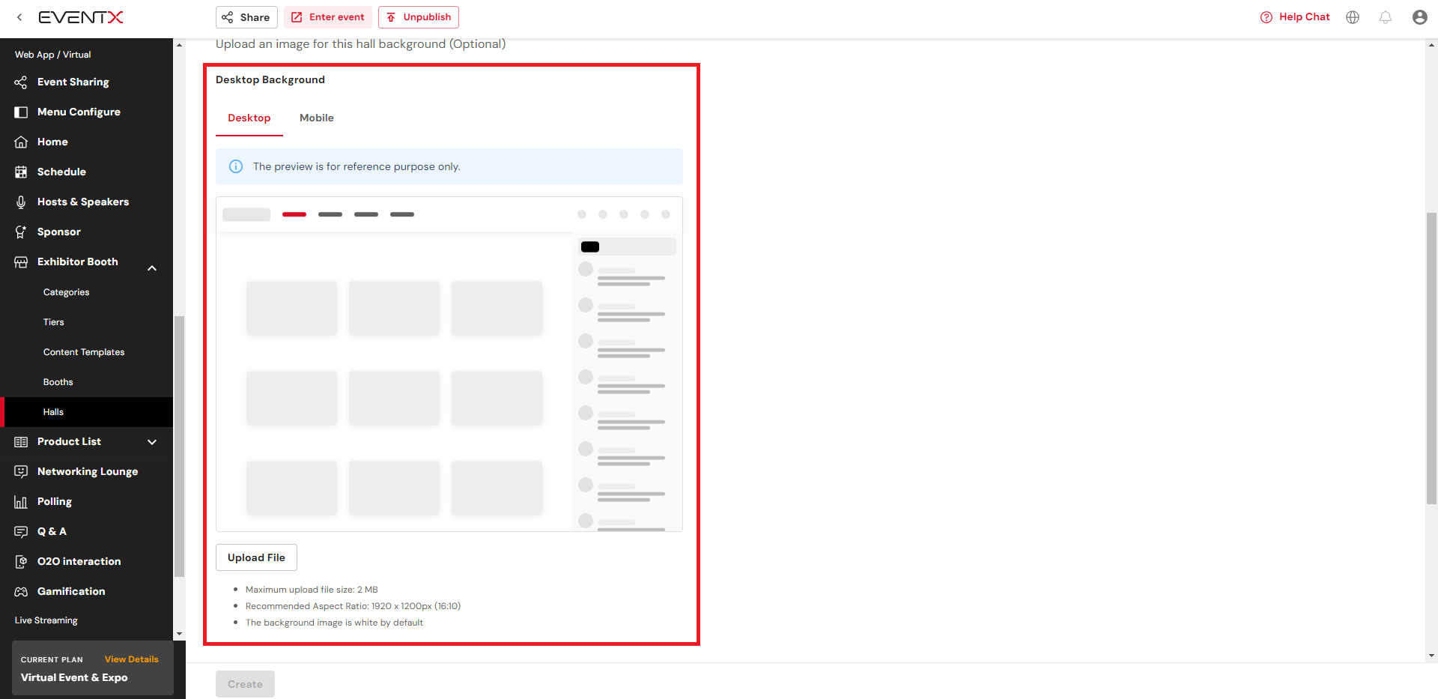The width and height of the screenshot is (1438, 699).
Task: Click the desktop background preview image
Action: 449,364
